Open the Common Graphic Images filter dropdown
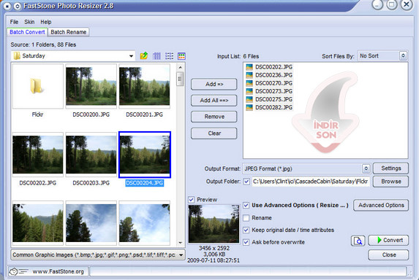The width and height of the screenshot is (419, 280). point(181,255)
